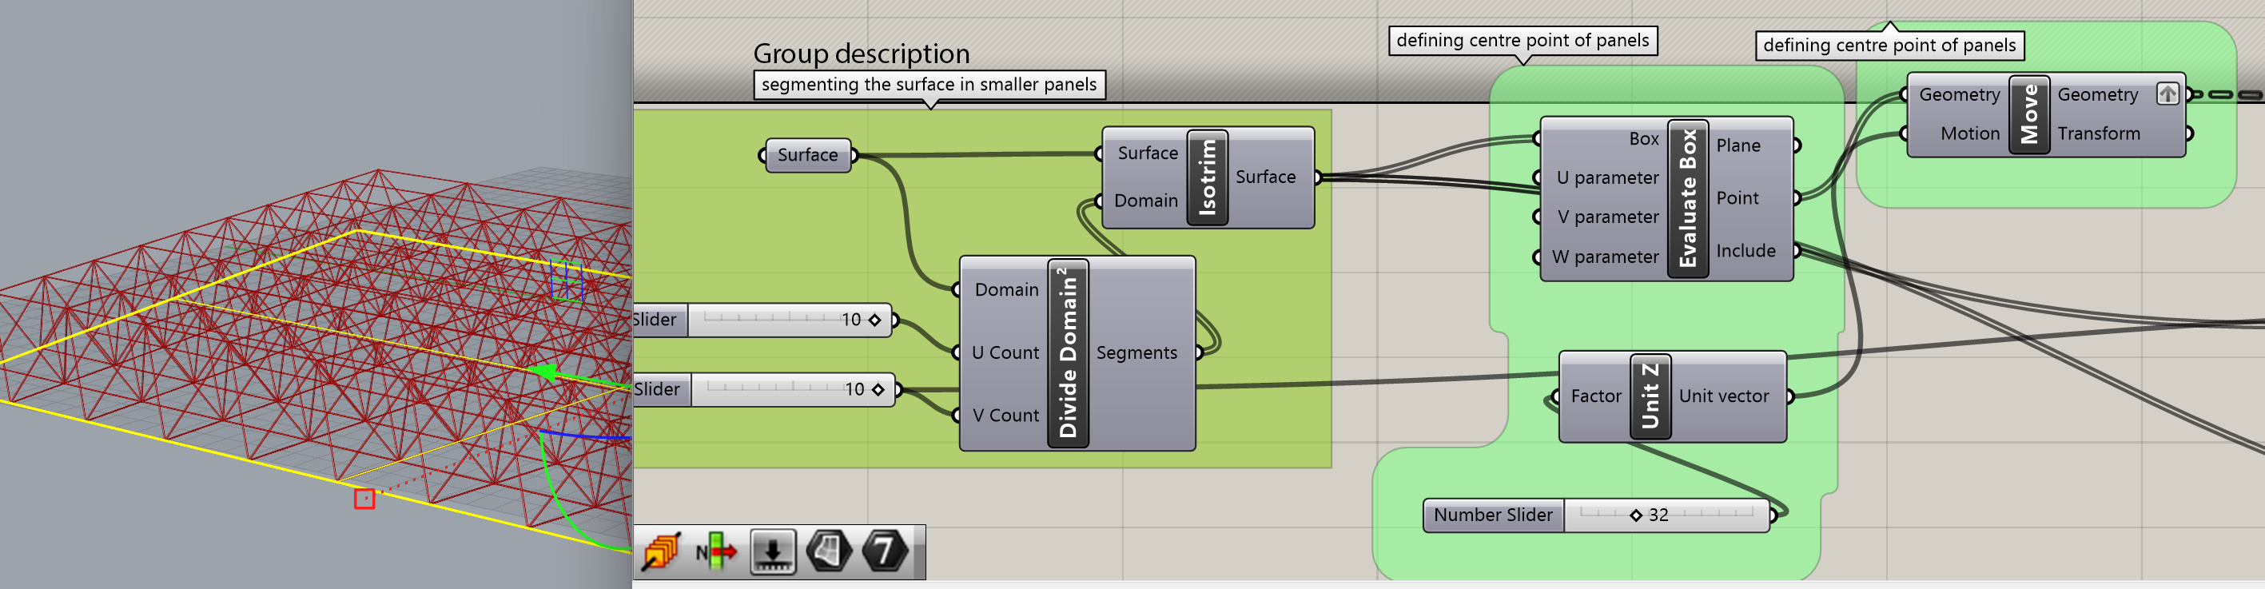The width and height of the screenshot is (2265, 589).
Task: Click the 'segmenting the surface in smaller panels' label
Action: click(929, 85)
